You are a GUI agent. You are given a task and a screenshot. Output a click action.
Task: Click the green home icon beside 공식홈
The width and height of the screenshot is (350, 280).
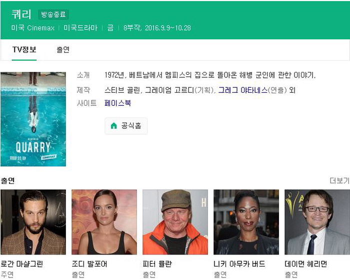click(x=114, y=126)
